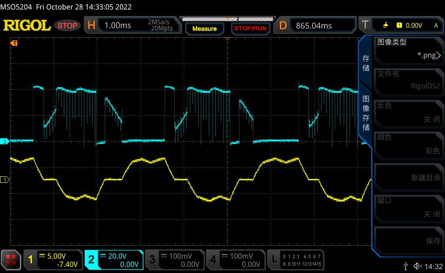This screenshot has height=273, width=445.
Task: Select the orange H horizontal timebase label
Action: [91, 26]
